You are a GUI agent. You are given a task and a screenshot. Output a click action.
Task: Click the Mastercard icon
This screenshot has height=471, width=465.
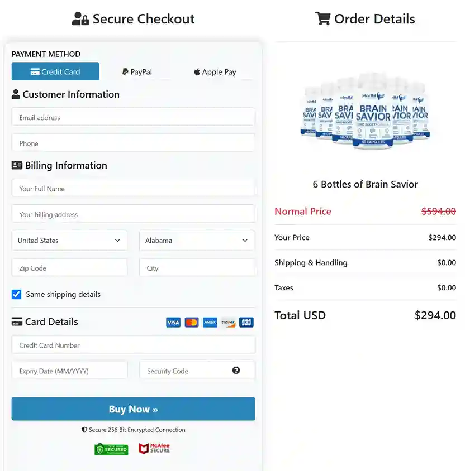click(x=192, y=322)
